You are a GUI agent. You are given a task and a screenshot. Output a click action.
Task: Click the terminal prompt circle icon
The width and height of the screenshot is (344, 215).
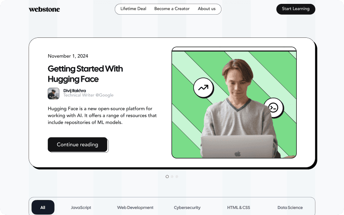(x=273, y=107)
